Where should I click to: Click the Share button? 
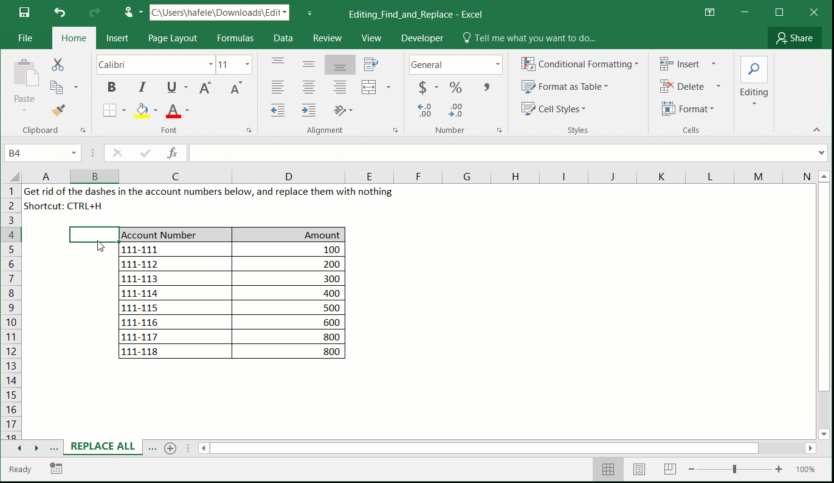coord(794,38)
